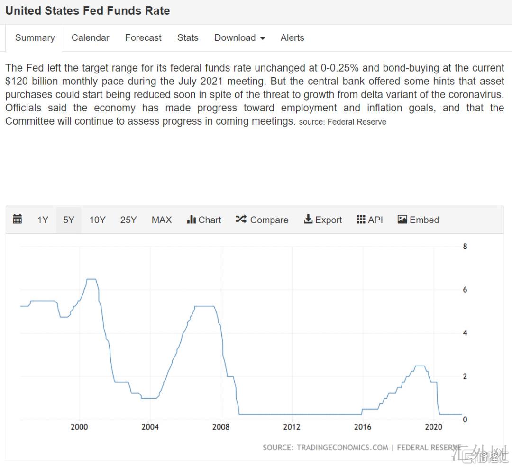Screen dimensions: 512x467
Task: Select the 5Y time range
Action: pos(69,220)
